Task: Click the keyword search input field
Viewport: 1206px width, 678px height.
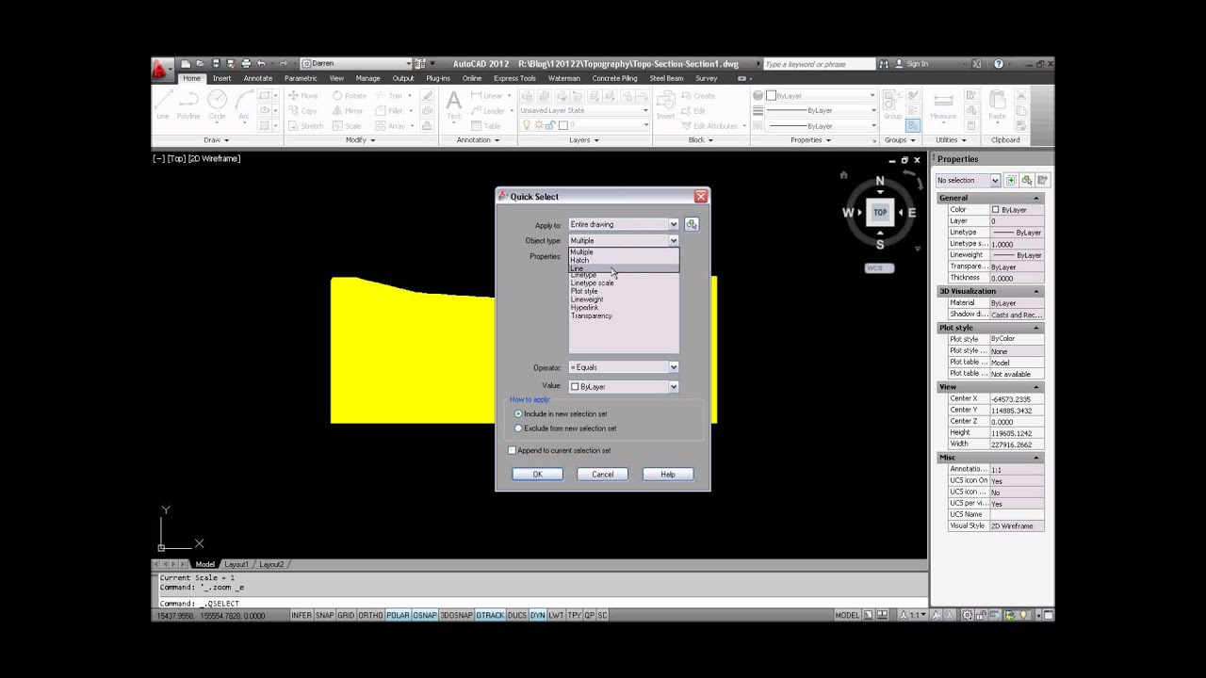Action: coord(818,64)
